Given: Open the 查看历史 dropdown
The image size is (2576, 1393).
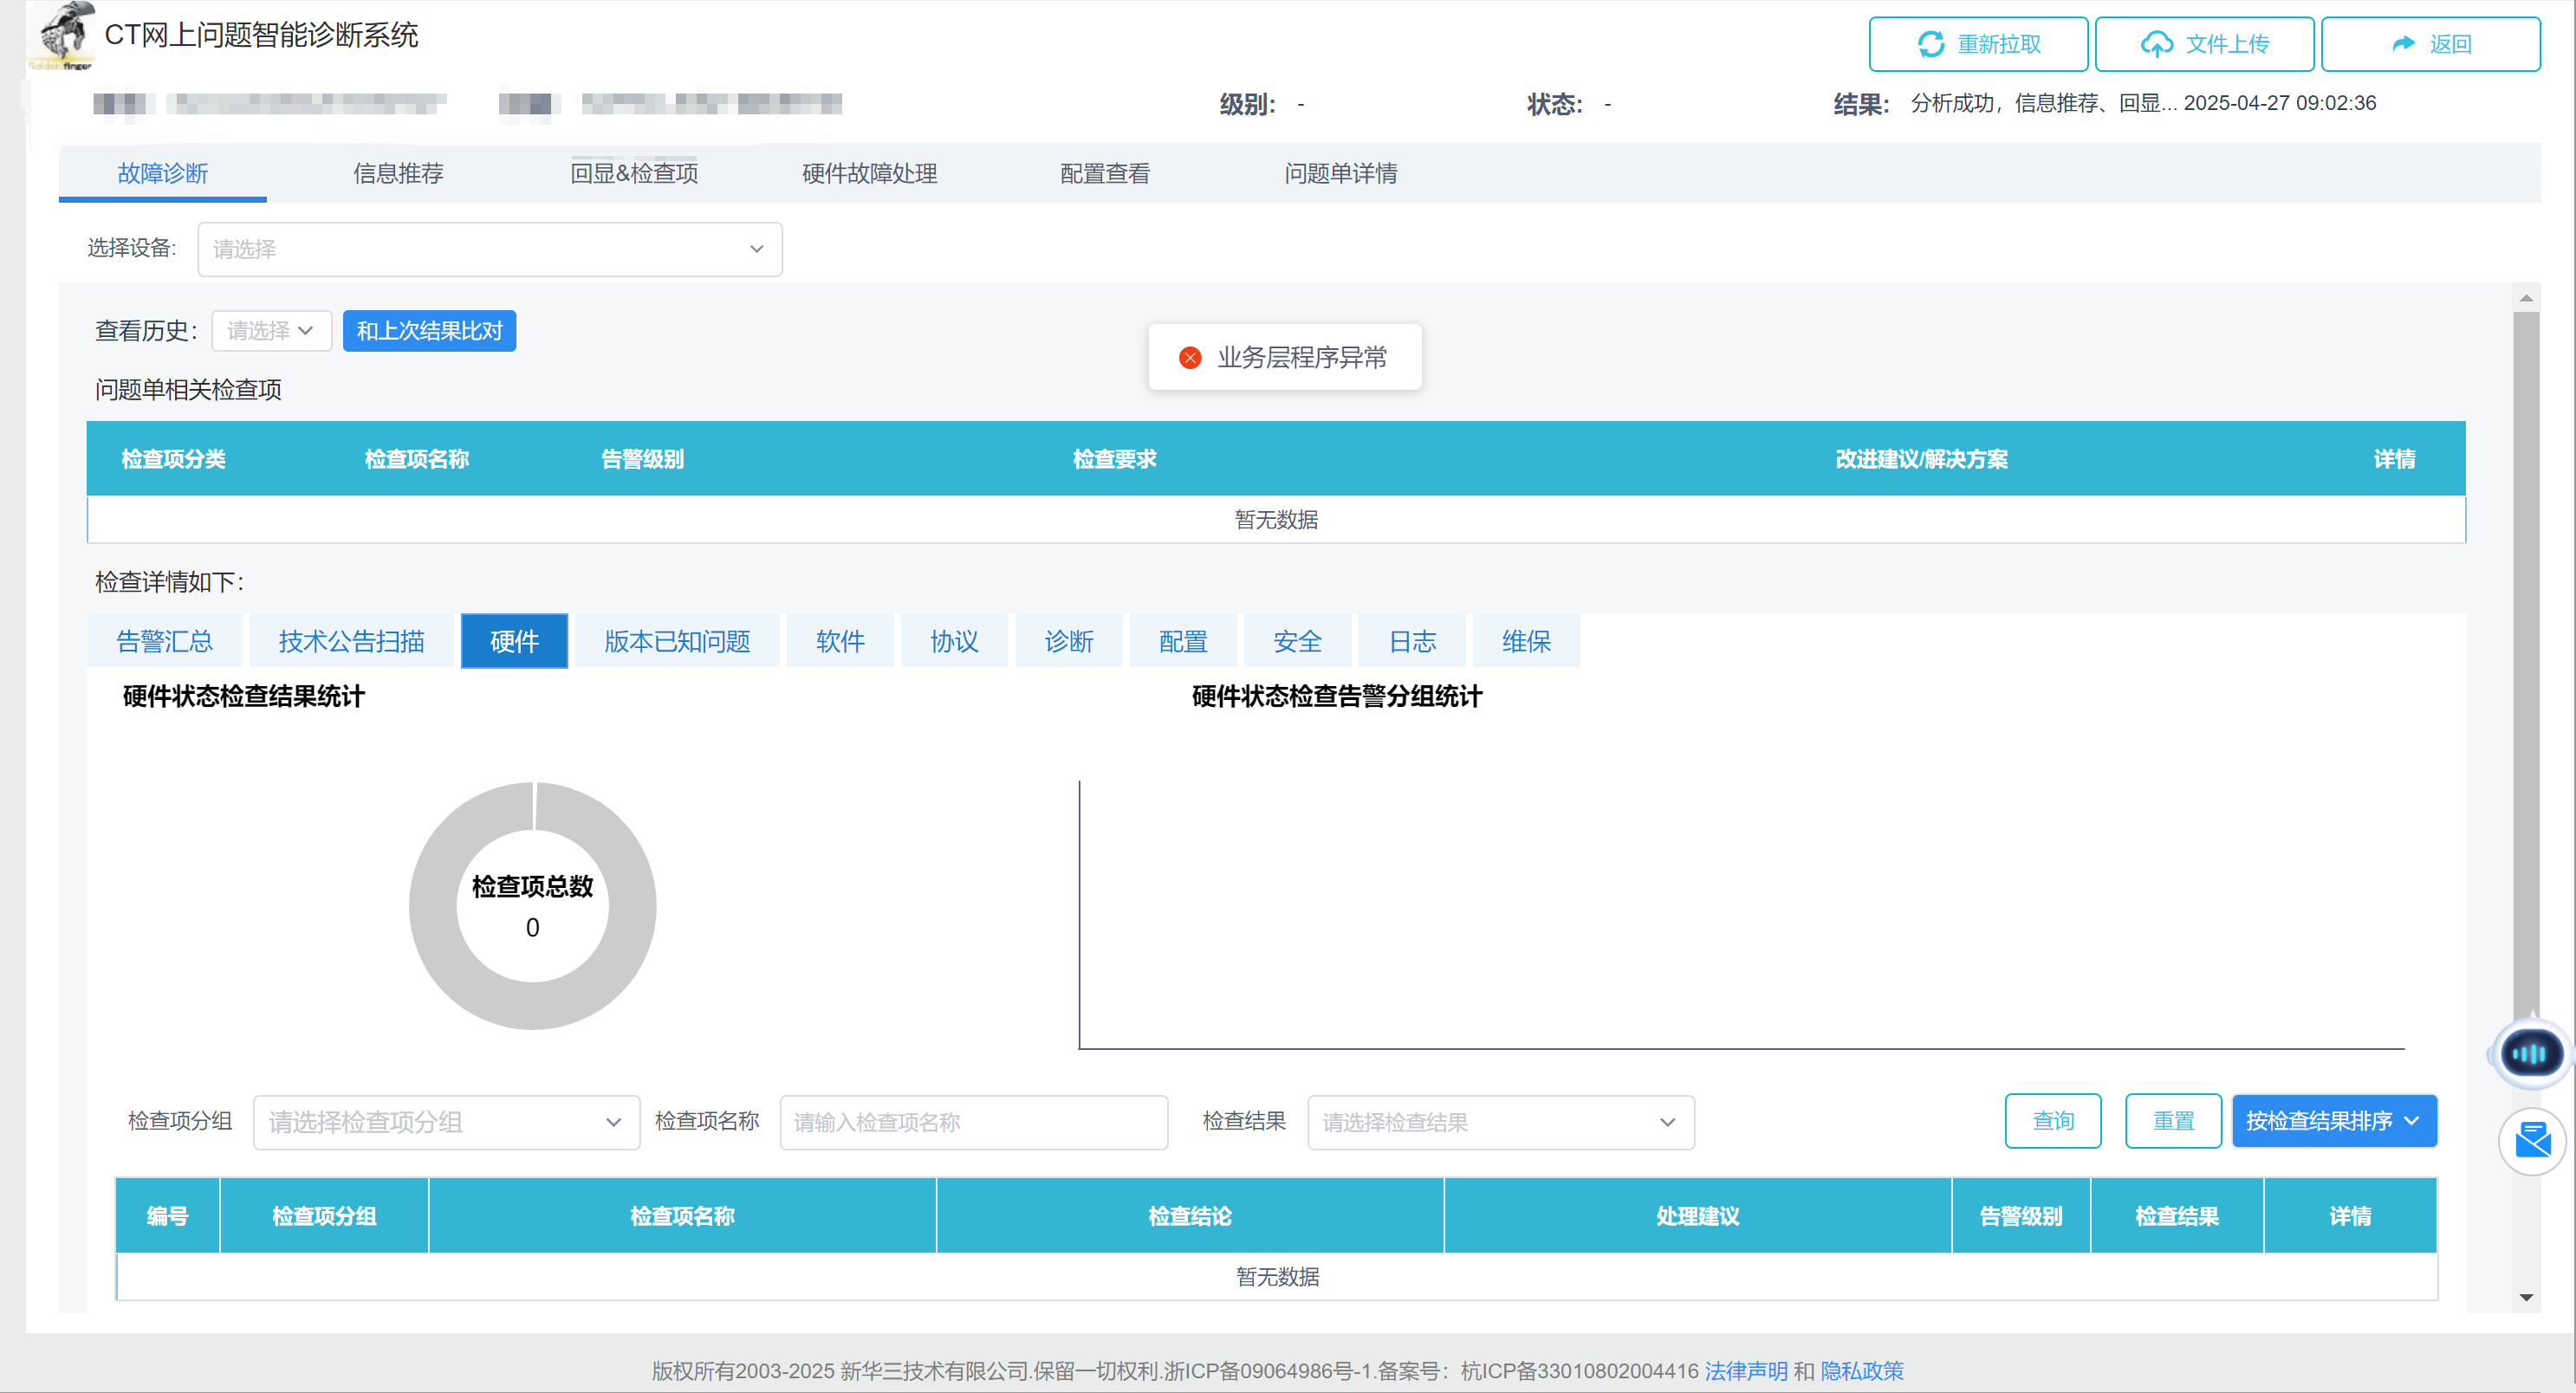Looking at the screenshot, I should pos(271,331).
